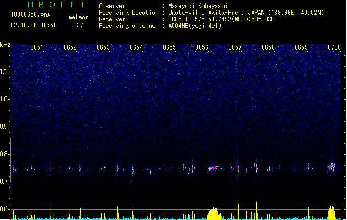The width and height of the screenshot is (347, 220).
Task: Click the ICOM IC-575 receiver text
Action: 221,19
